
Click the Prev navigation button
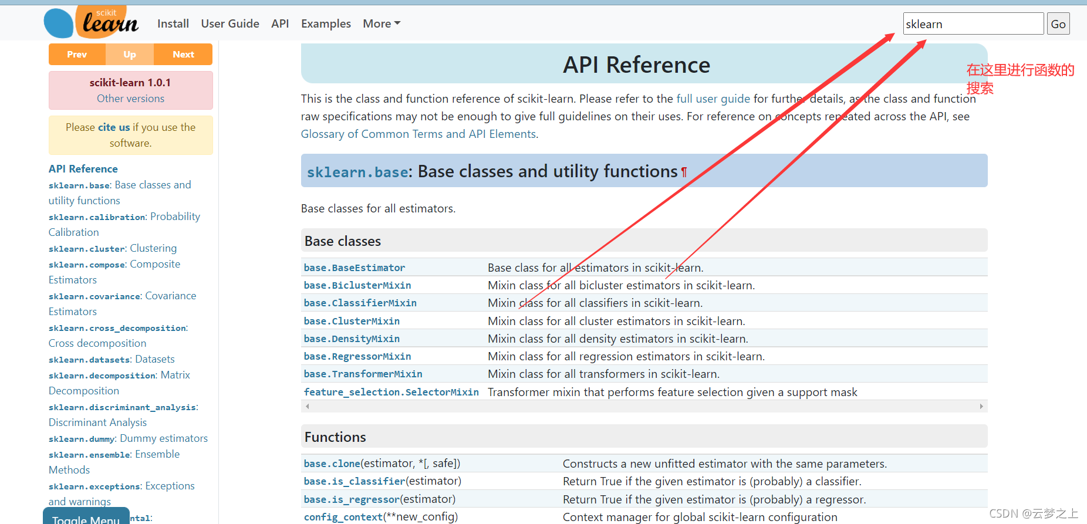pos(77,55)
